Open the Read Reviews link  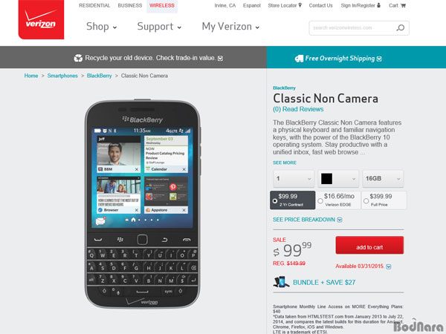tap(298, 109)
